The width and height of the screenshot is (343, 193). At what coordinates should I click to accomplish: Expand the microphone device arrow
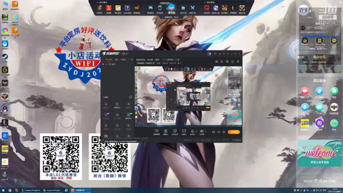pyautogui.click(x=196, y=132)
